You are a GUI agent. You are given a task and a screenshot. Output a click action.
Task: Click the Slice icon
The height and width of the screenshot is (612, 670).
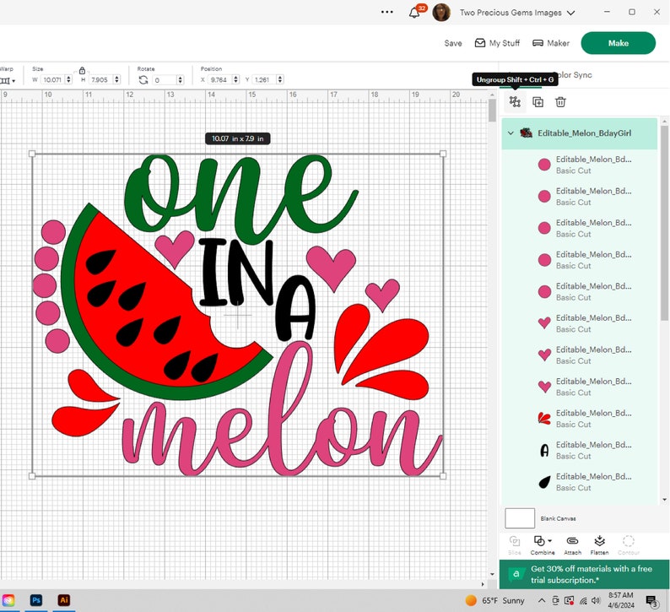(515, 541)
